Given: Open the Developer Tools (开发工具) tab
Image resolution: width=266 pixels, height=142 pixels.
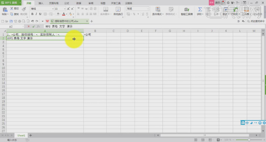Looking at the screenshot, I should click(x=116, y=3).
